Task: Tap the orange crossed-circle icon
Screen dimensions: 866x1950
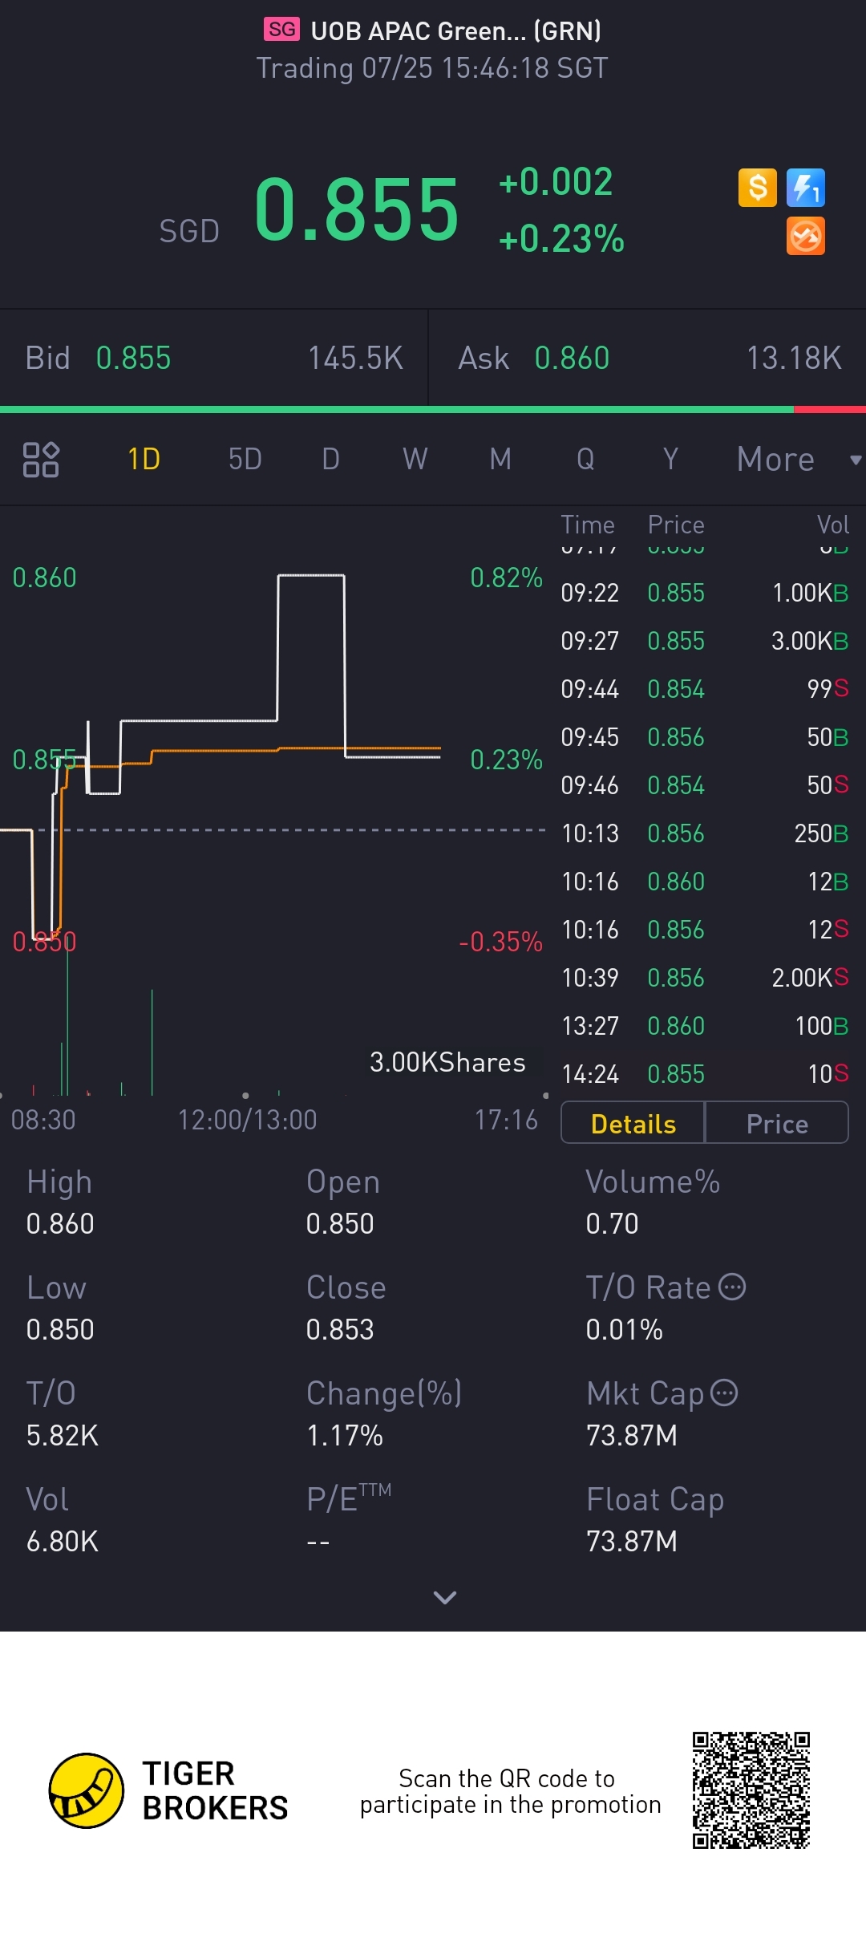Action: pos(806,236)
